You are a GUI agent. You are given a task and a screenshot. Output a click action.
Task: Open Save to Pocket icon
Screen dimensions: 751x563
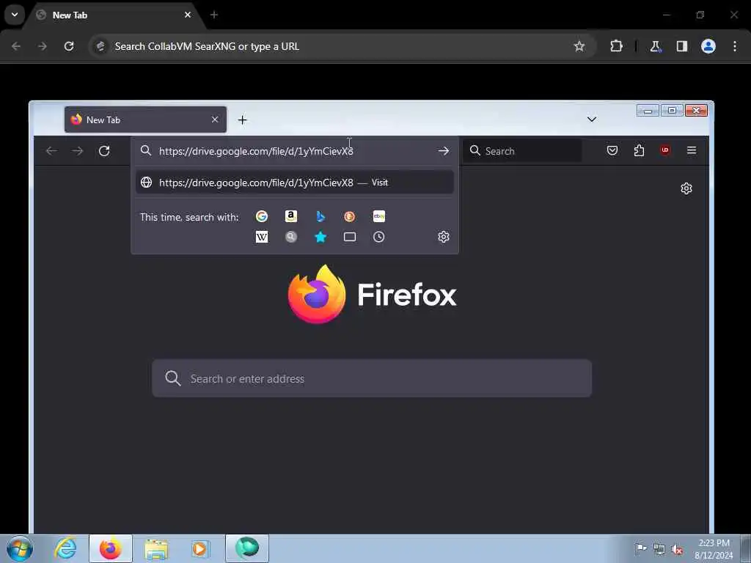[x=612, y=151]
